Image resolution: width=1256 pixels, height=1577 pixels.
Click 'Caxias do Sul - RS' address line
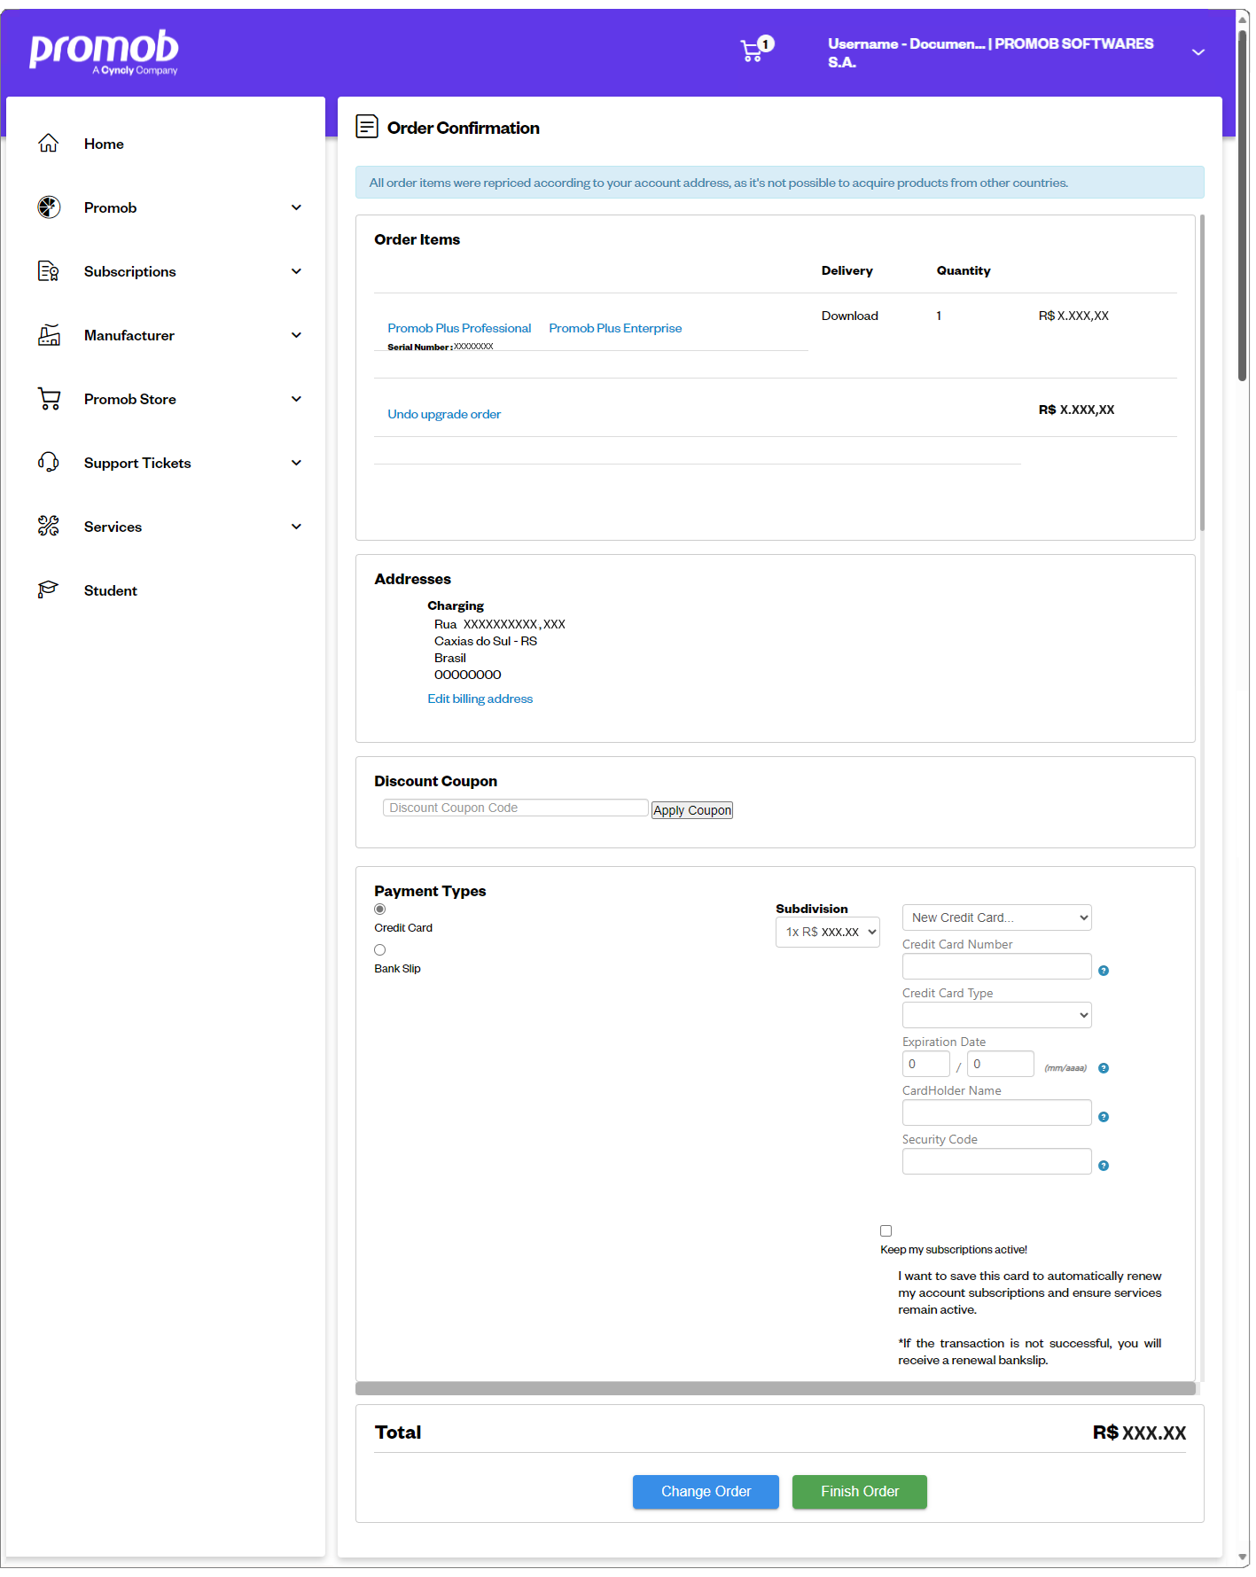pyautogui.click(x=486, y=641)
